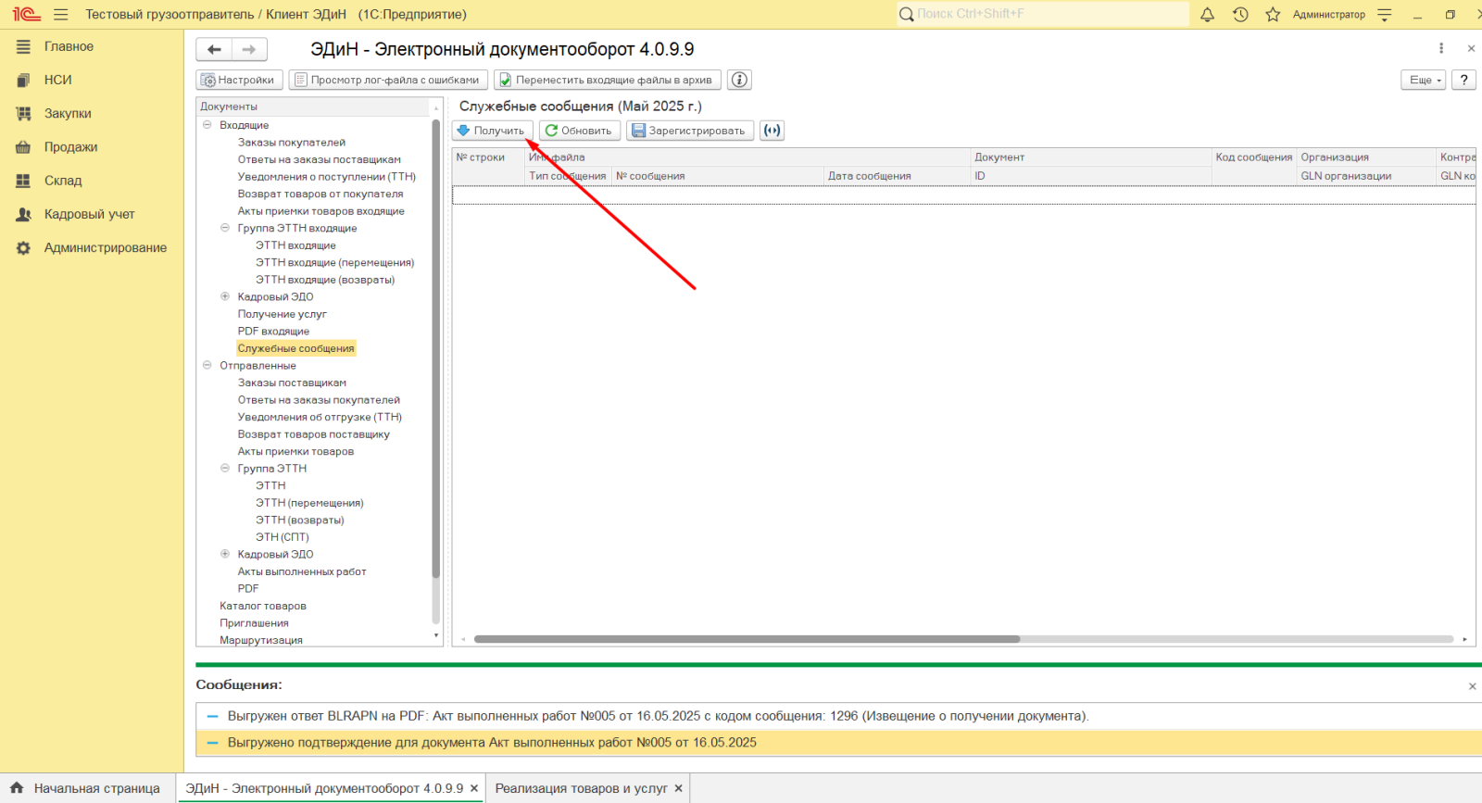Viewport: 1482px width, 803px height.
Task: Open the vertical three-dots form menu
Action: tap(1441, 48)
